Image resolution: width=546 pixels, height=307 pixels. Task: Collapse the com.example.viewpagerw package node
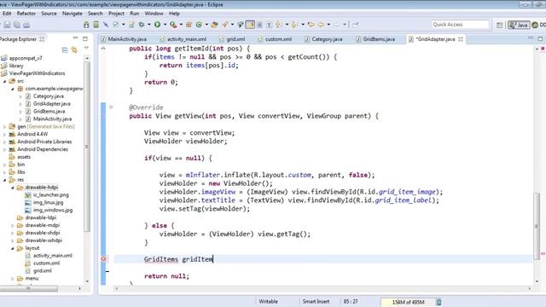(13, 89)
